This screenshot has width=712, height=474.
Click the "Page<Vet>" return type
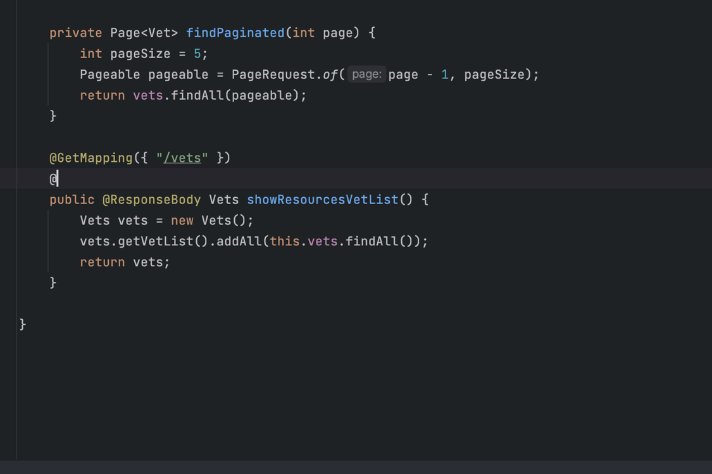pos(144,33)
